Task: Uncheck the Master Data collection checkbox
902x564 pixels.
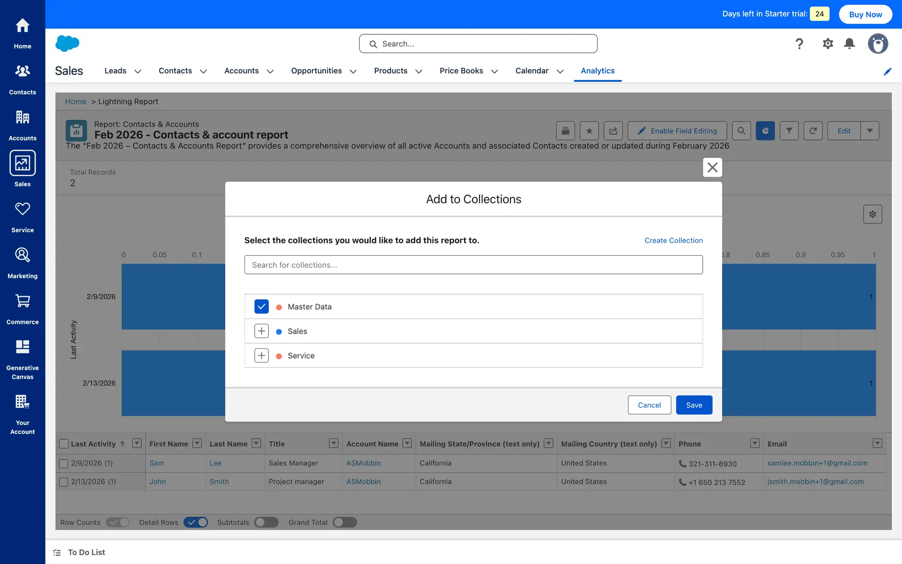Action: pyautogui.click(x=261, y=306)
